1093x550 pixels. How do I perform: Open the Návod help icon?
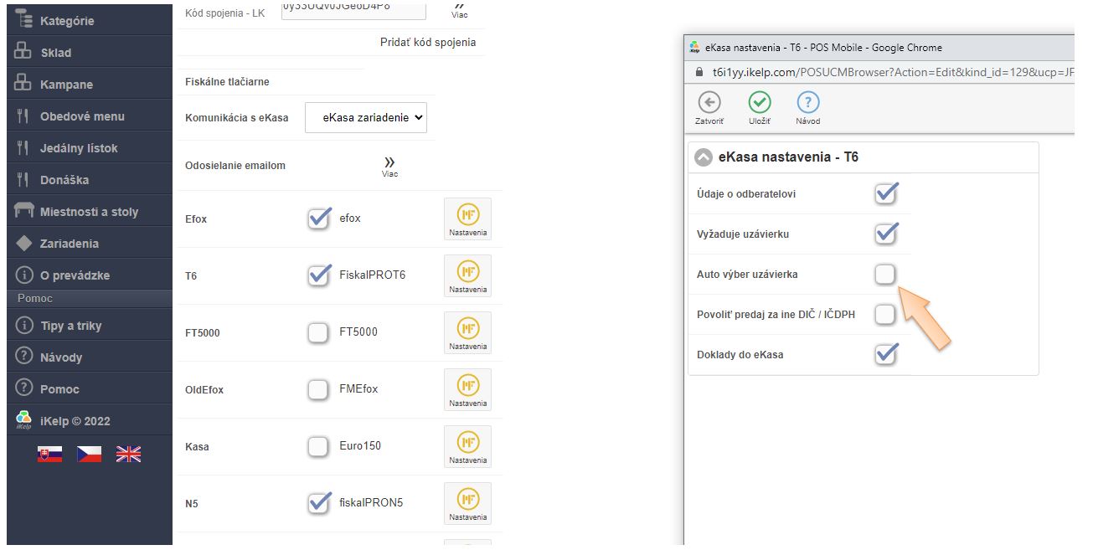tap(807, 103)
